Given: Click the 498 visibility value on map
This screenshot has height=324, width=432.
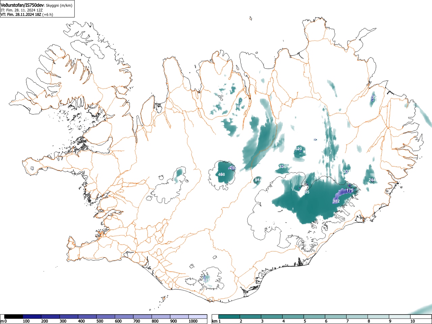Looking at the screenshot, I should tap(221, 174).
